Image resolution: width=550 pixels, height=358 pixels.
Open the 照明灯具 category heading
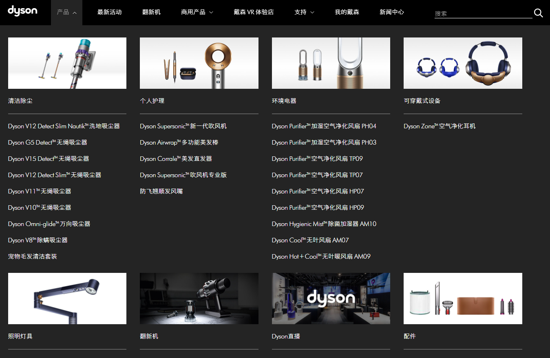tap(20, 336)
